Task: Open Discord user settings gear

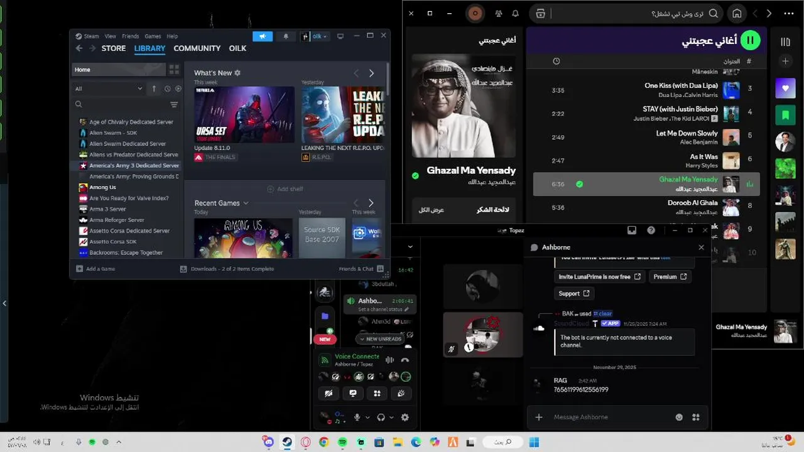Action: click(x=405, y=417)
